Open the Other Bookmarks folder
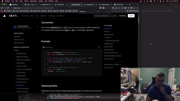 coord(132,11)
